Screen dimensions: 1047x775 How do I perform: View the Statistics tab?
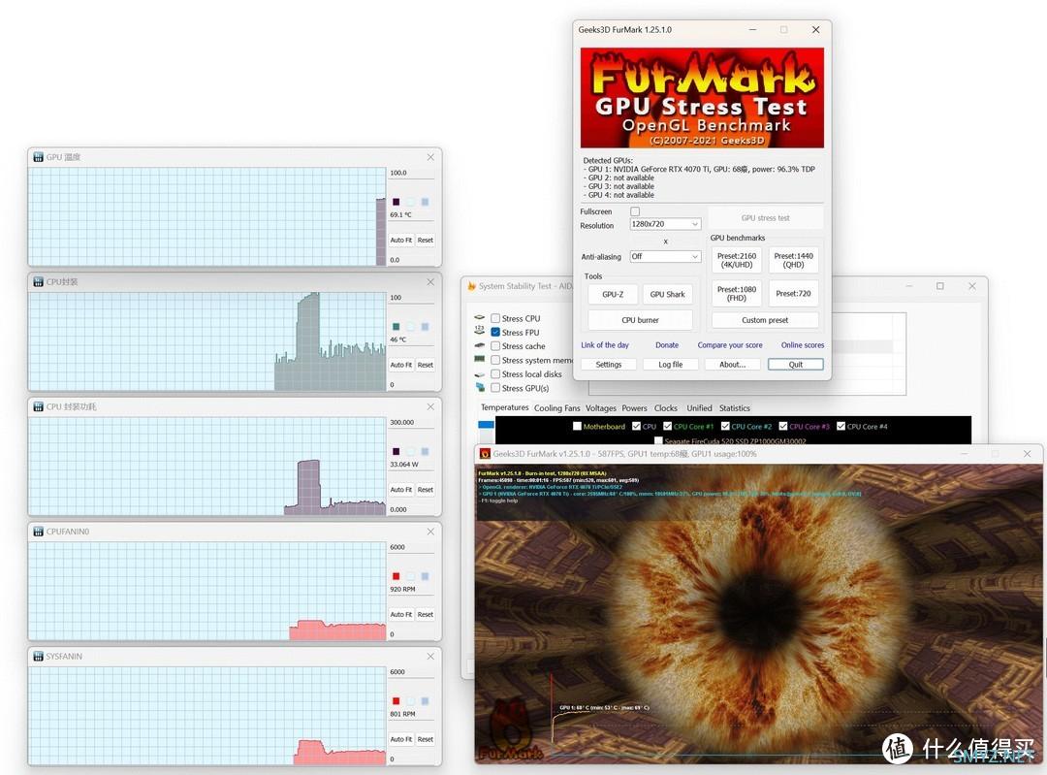[735, 408]
